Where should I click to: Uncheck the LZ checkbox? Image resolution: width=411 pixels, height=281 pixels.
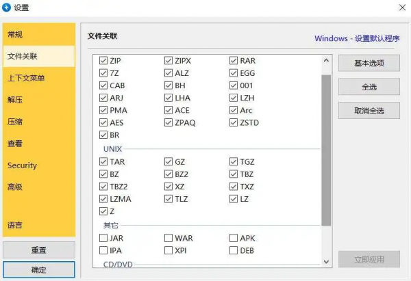234,199
